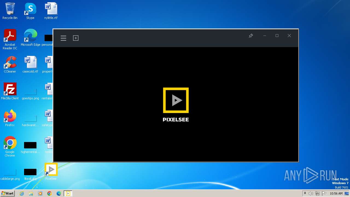Open Internet Explorer from taskbar
Viewport: 350px width, 197px height.
22,193
